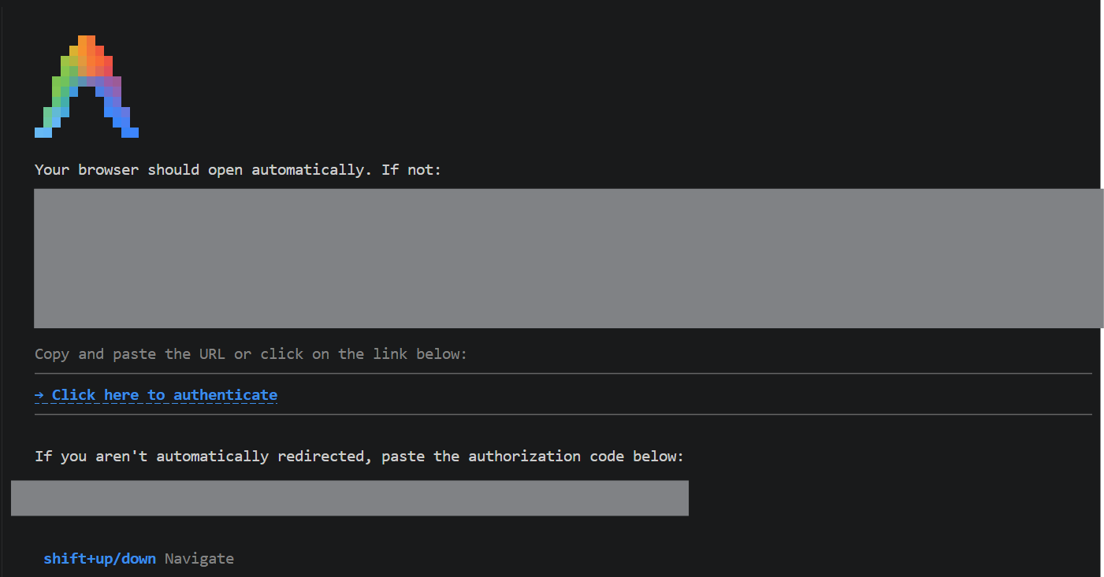Click the Copy and paste the URL line
This screenshot has height=577, width=1104.
251,354
